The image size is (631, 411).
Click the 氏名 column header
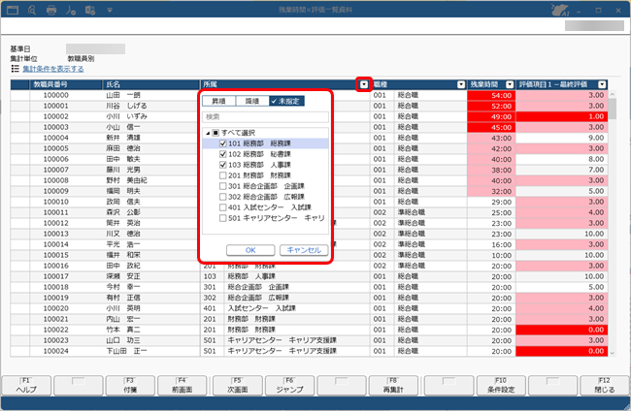pos(150,84)
